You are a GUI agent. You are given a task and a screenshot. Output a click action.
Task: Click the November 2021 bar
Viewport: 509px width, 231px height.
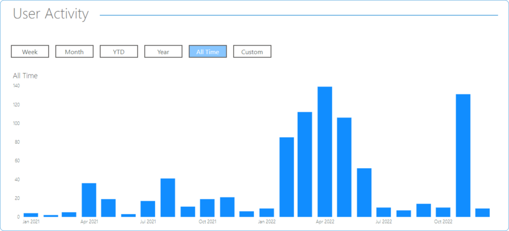tap(227, 207)
